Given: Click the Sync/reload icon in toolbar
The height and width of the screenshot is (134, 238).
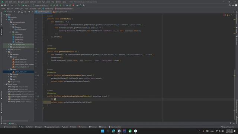Looking at the screenshot, I should pos(8,5).
